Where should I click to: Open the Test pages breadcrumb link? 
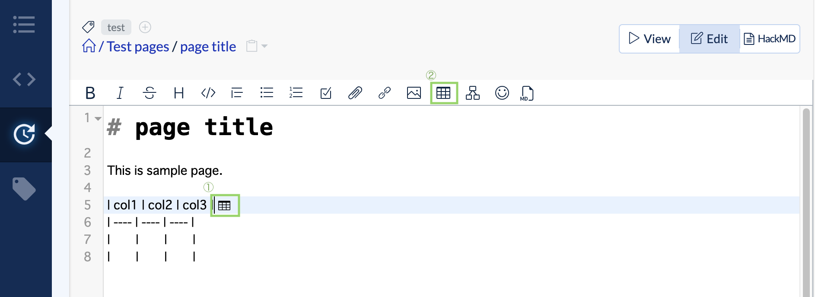pos(138,47)
